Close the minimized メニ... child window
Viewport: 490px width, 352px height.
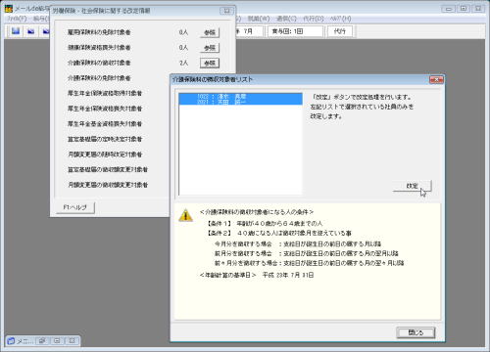click(x=72, y=341)
